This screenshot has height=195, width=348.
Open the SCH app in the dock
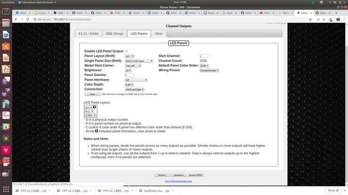pyautogui.click(x=6, y=162)
